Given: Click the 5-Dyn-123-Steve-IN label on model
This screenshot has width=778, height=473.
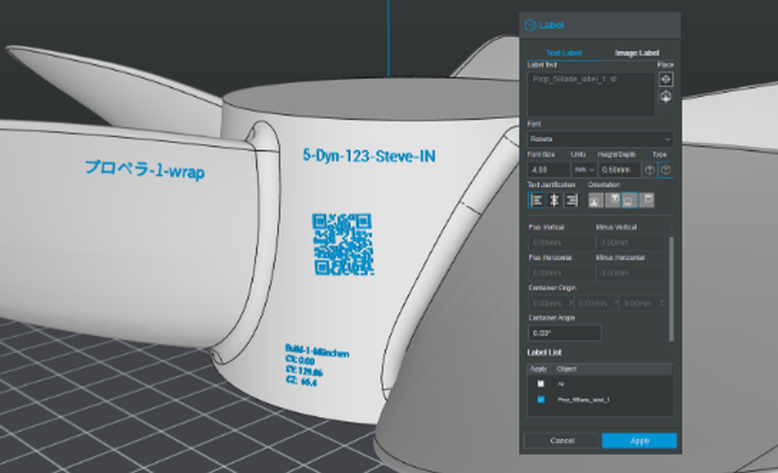Looking at the screenshot, I should [369, 156].
